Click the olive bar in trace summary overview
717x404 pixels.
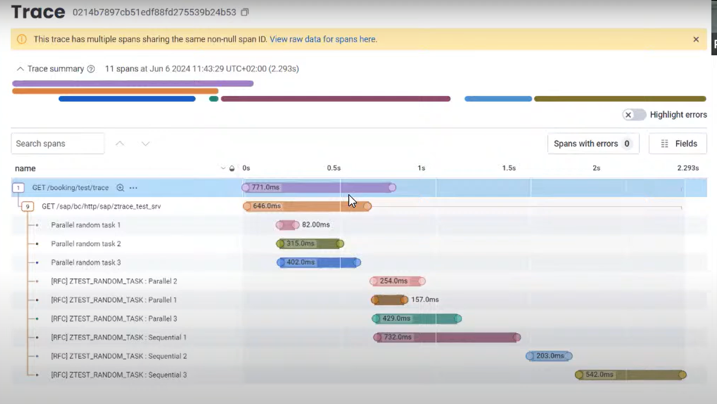[x=620, y=99]
